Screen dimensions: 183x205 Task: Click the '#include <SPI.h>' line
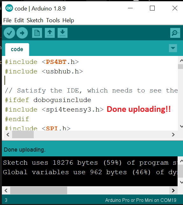(x=38, y=128)
